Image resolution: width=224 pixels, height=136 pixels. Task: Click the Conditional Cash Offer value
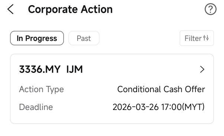pos(161,90)
